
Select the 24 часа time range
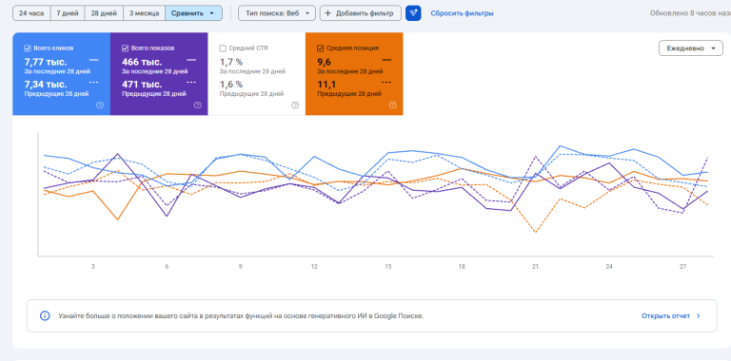31,13
